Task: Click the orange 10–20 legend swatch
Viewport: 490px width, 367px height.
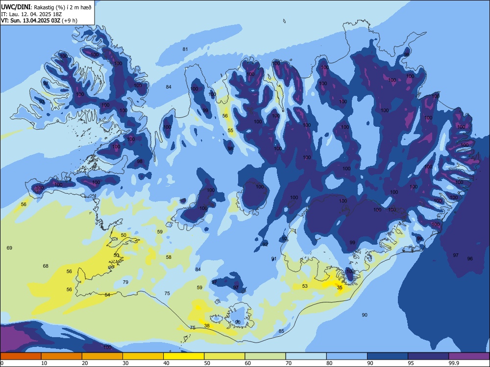Action: pyautogui.click(x=62, y=356)
